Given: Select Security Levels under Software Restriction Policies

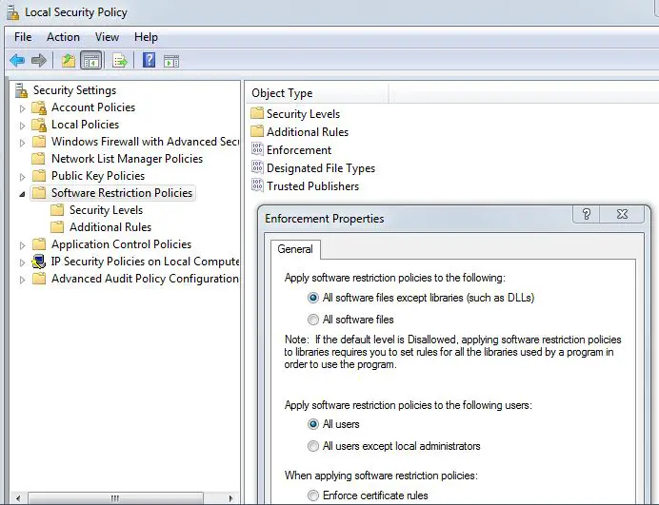Looking at the screenshot, I should coord(106,210).
